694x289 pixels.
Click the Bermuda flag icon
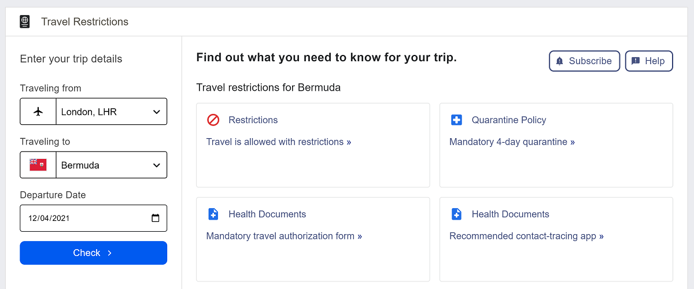tap(38, 165)
